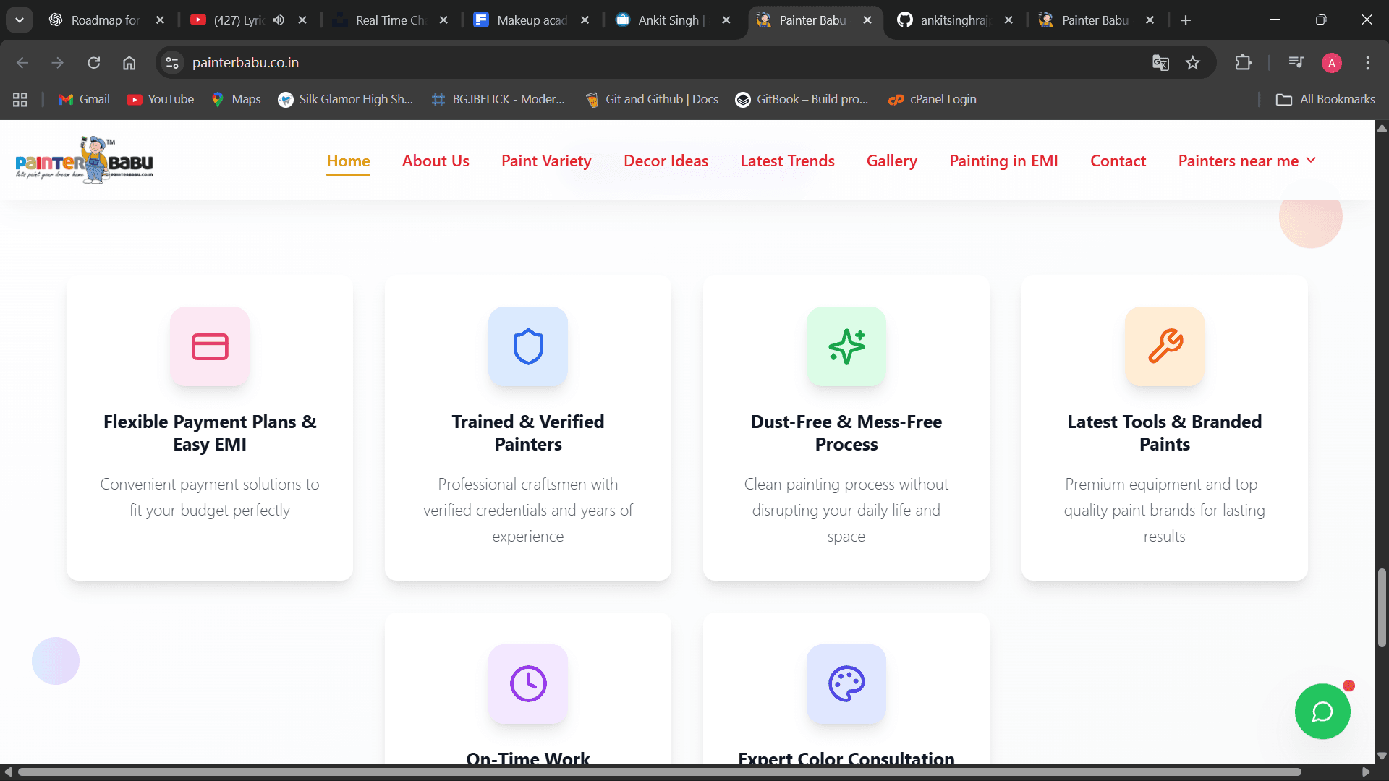Click the blue shield icon

pos(528,346)
